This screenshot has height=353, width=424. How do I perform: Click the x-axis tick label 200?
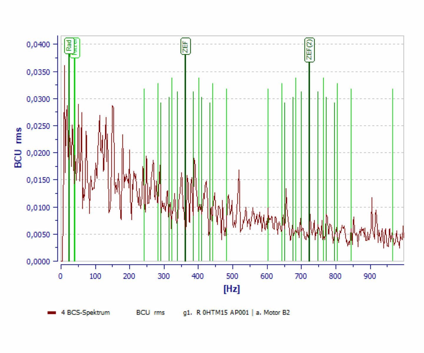[129, 276]
